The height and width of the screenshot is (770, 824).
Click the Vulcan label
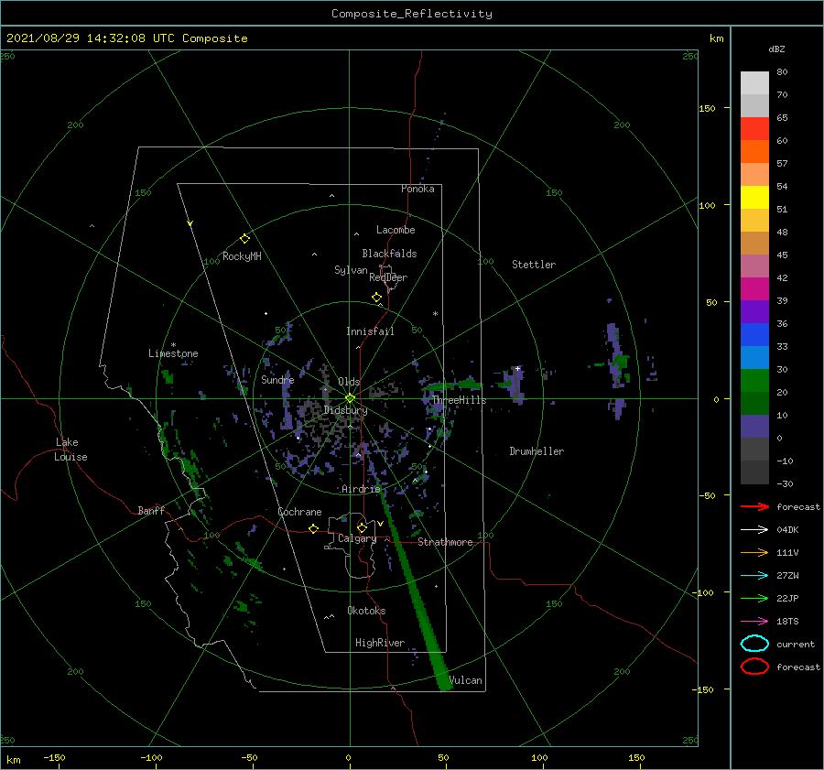[x=465, y=680]
